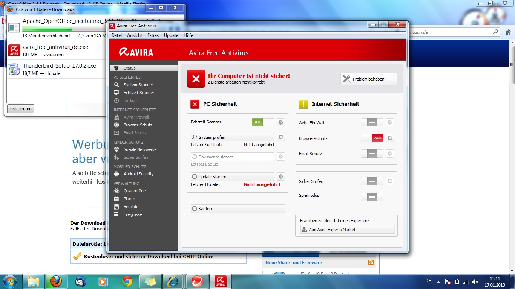The width and height of the screenshot is (515, 289).
Task: Open Firefox from taskbar
Action: pos(56,281)
